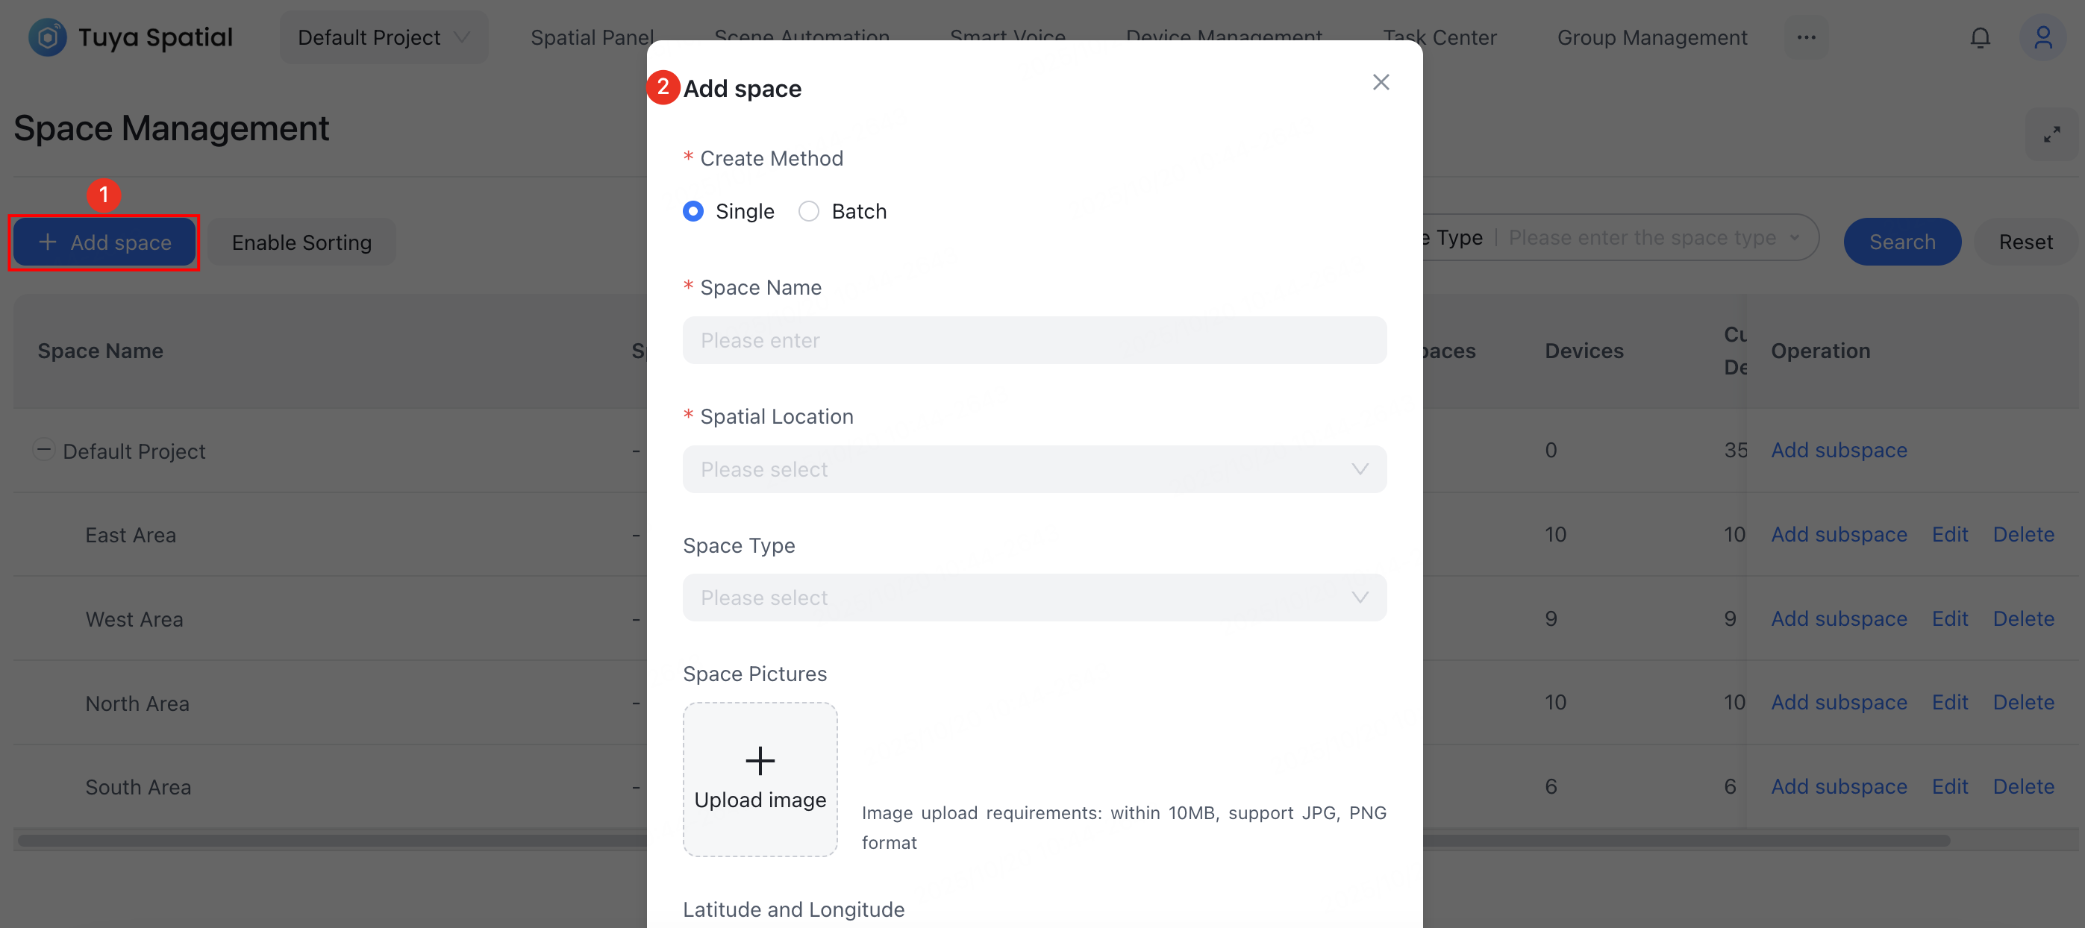Open the Default Project selector
Image resolution: width=2085 pixels, height=928 pixels.
[384, 37]
